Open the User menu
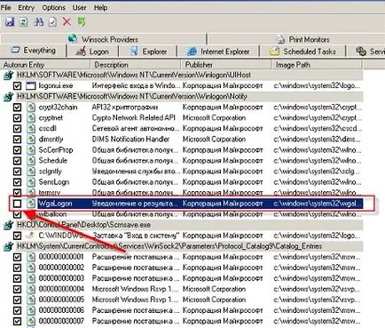The image size is (385, 328). (79, 7)
